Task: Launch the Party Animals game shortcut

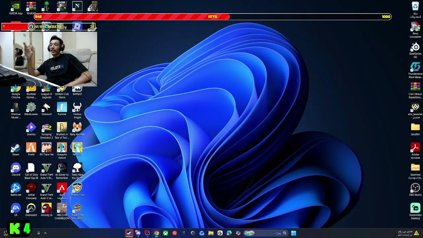Action: (77, 129)
